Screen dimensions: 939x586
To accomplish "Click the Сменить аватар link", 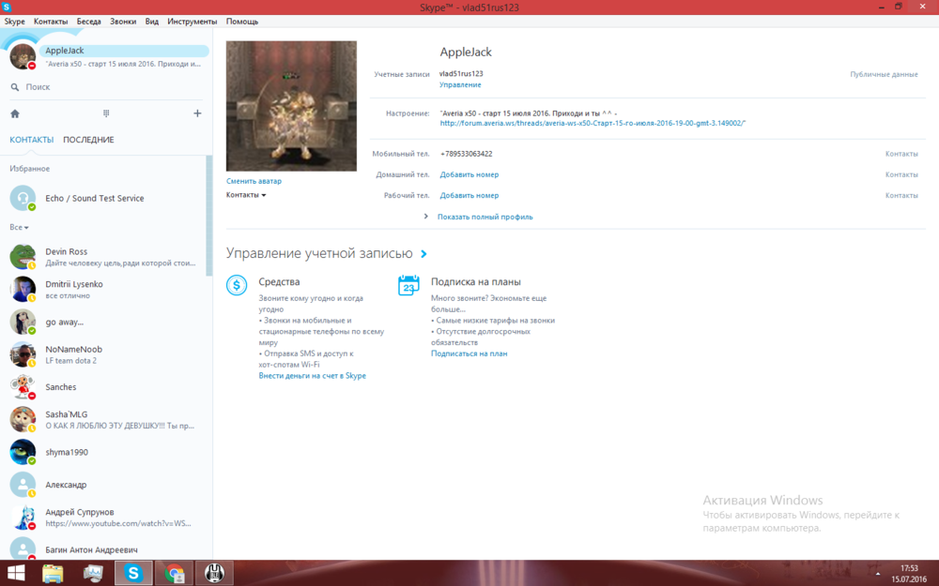I will [x=254, y=181].
